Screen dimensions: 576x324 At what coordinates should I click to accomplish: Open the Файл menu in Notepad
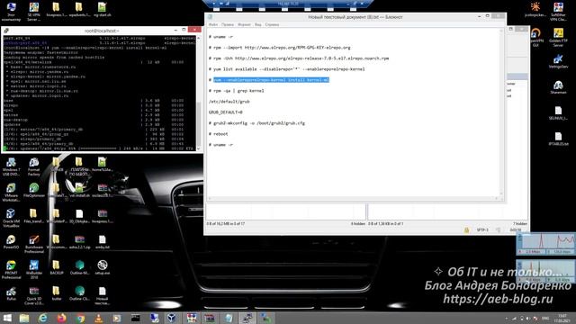[x=213, y=24]
